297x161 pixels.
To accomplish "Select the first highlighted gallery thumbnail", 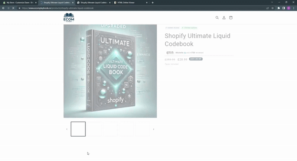I will click(78, 129).
